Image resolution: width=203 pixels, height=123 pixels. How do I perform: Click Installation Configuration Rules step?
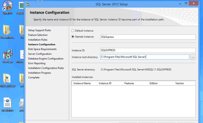46,68
